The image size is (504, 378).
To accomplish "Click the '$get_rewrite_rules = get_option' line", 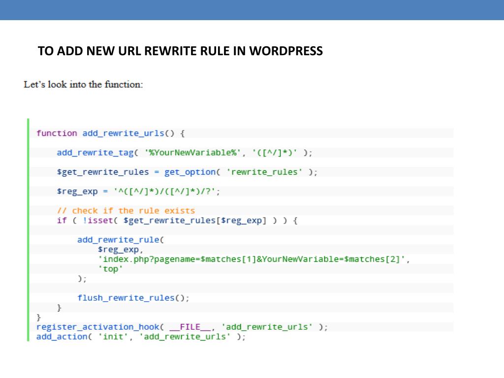I will tap(187, 172).
